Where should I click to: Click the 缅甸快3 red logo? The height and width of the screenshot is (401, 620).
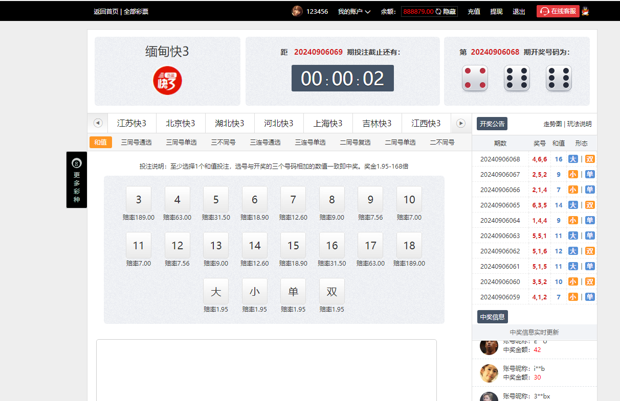point(167,81)
